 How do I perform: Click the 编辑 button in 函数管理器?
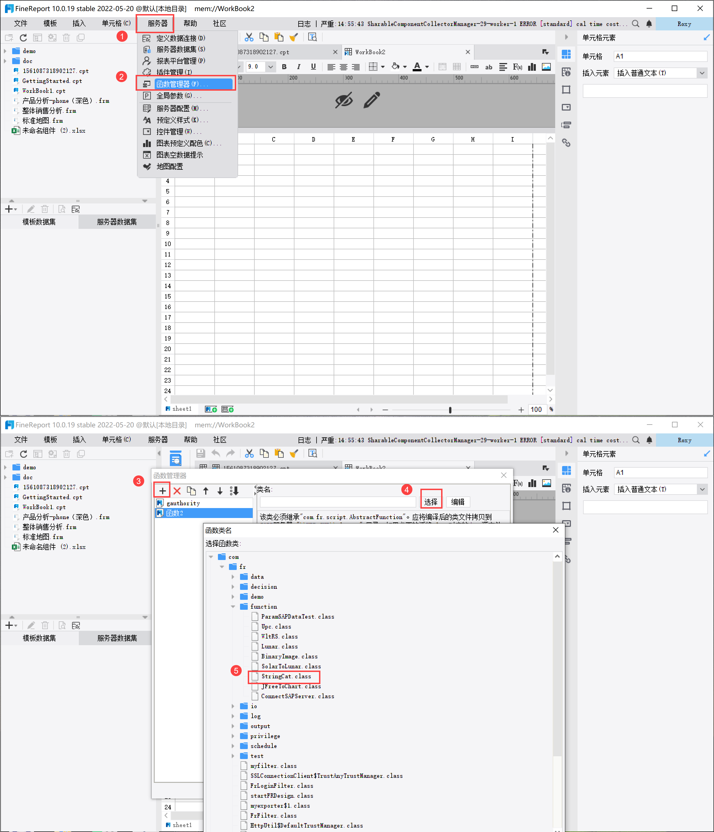pos(457,501)
